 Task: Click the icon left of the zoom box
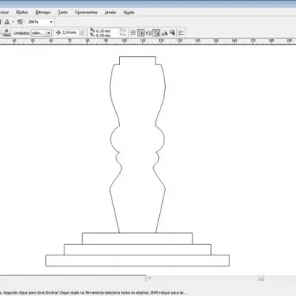(x=20, y=22)
